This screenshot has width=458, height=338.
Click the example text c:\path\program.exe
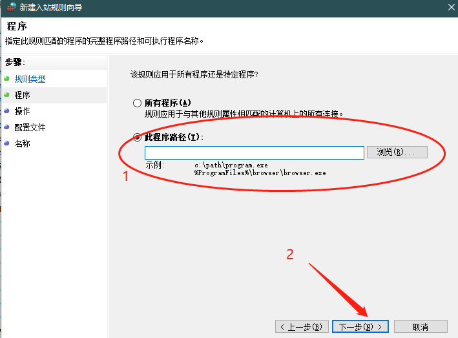pos(231,165)
